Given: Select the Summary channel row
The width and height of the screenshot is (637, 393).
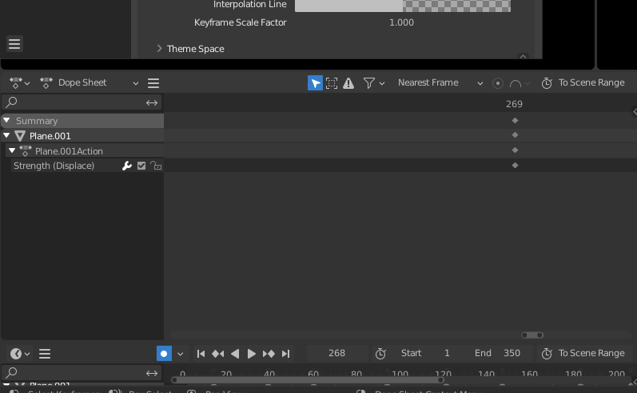Looking at the screenshot, I should (83, 121).
